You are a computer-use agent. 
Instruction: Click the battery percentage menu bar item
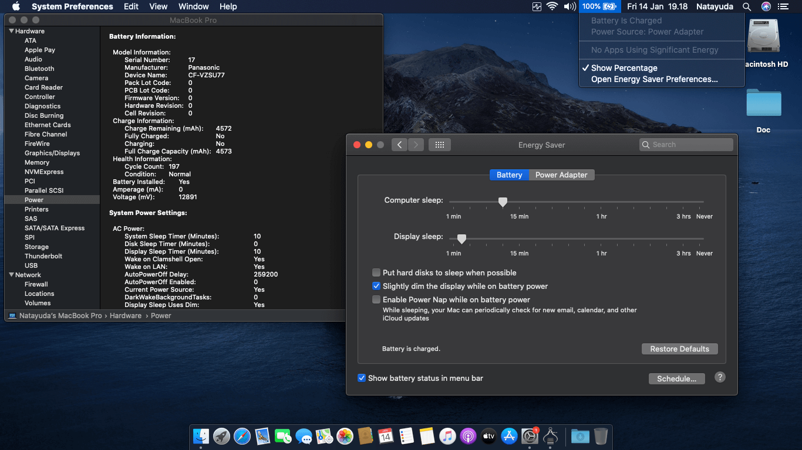[599, 6]
